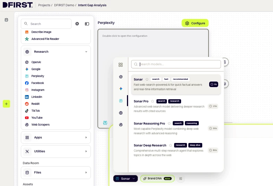This screenshot has width=273, height=186.
Task: Click the Perplexity node title
Action: coord(106,23)
